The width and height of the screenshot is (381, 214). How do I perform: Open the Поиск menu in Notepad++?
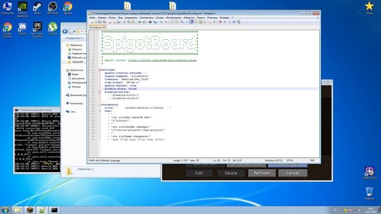112,18
